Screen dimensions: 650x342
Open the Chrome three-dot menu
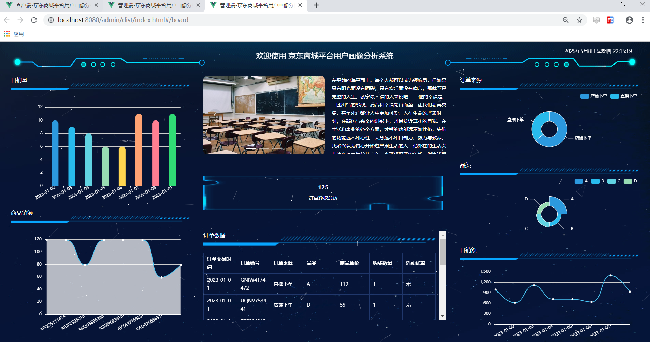click(643, 20)
